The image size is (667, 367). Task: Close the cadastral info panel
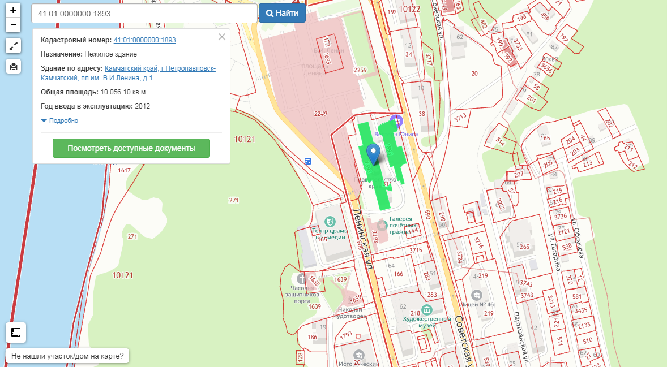tap(221, 37)
